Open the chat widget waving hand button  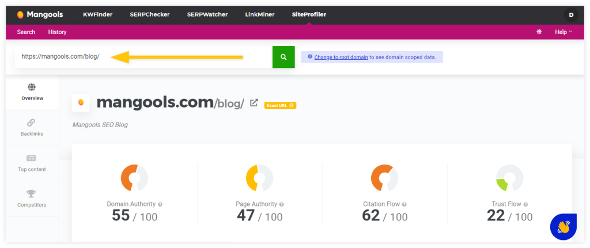coord(563,227)
